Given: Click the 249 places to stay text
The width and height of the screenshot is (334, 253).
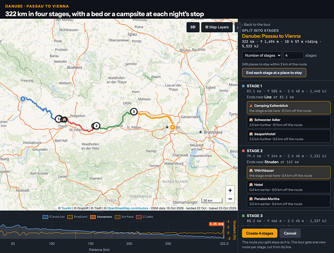Looking at the screenshot, I should coord(275,64).
